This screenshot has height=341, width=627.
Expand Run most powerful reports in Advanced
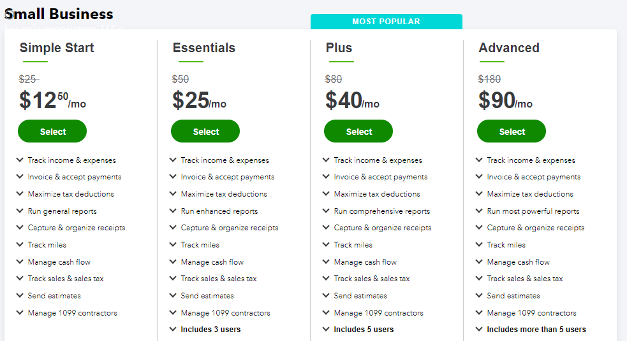(x=527, y=211)
